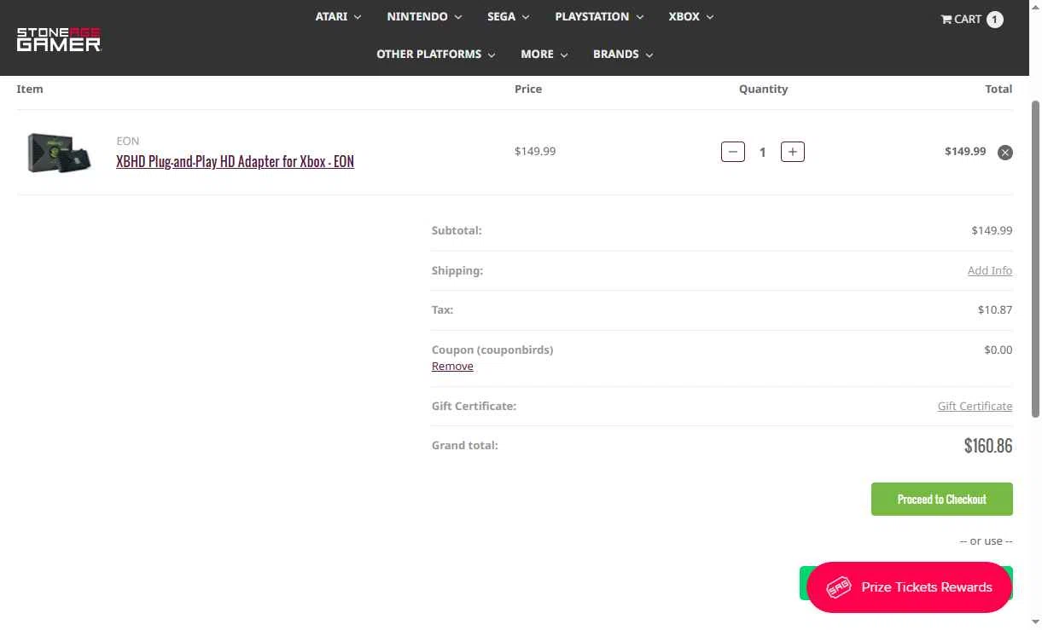Remove XBHD adapter with the X icon
Screen dimensions: 1042x630
pyautogui.click(x=1005, y=153)
